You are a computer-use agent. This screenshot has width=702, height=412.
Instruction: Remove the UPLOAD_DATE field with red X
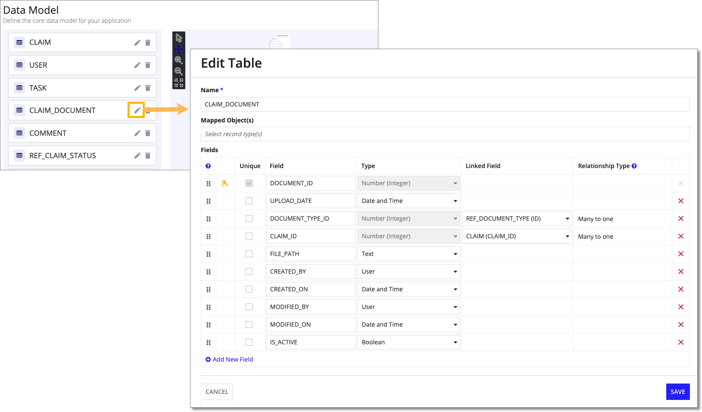[681, 201]
